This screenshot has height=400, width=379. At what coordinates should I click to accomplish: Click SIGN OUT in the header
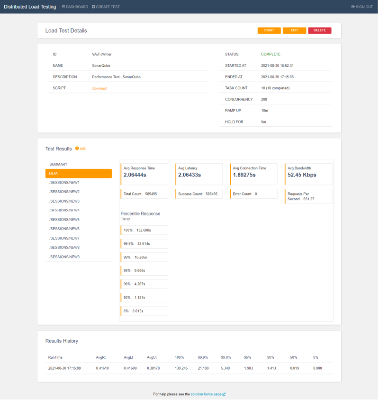[x=362, y=7]
